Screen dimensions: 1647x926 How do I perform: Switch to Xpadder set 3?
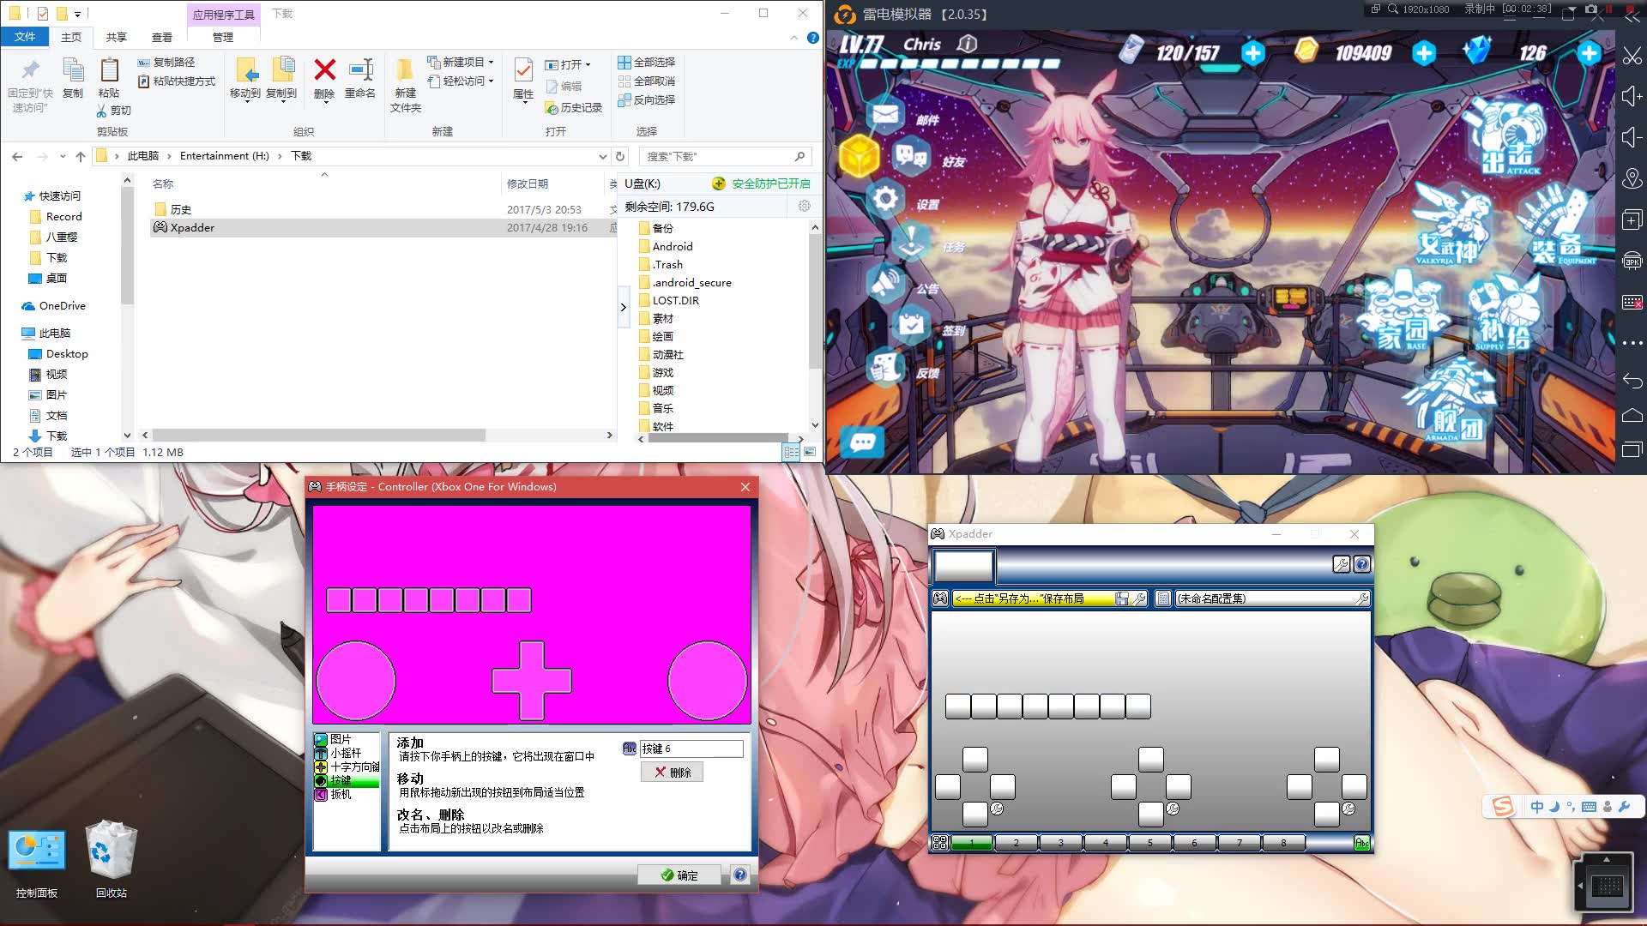[x=1060, y=843]
